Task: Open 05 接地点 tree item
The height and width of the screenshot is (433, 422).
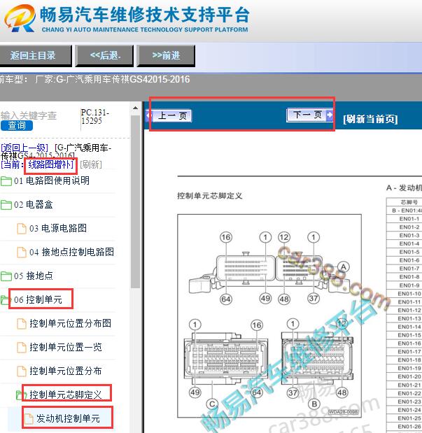Action: tap(33, 276)
